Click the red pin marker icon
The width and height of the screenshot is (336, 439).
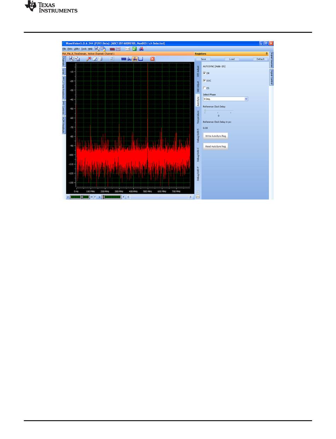[x=89, y=59]
